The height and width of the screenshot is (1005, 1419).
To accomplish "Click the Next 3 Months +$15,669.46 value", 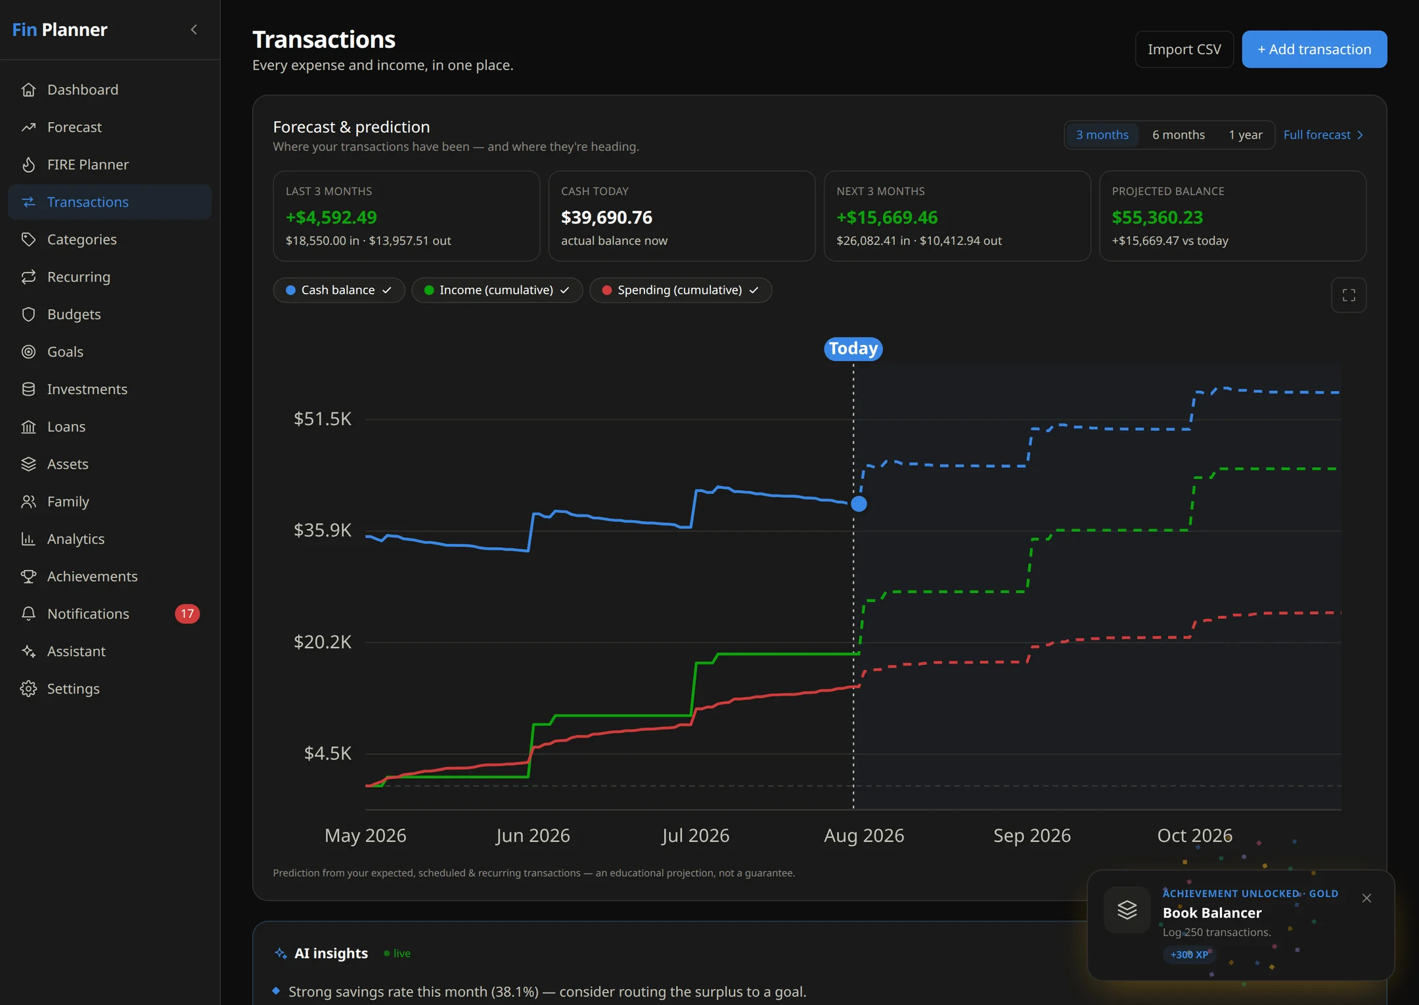I will click(x=887, y=217).
